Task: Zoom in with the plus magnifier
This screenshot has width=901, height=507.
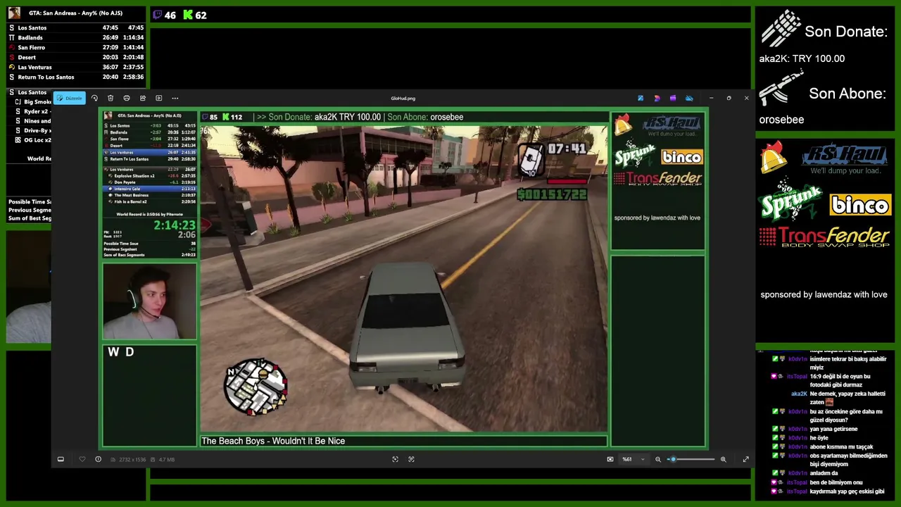Action: tap(723, 459)
